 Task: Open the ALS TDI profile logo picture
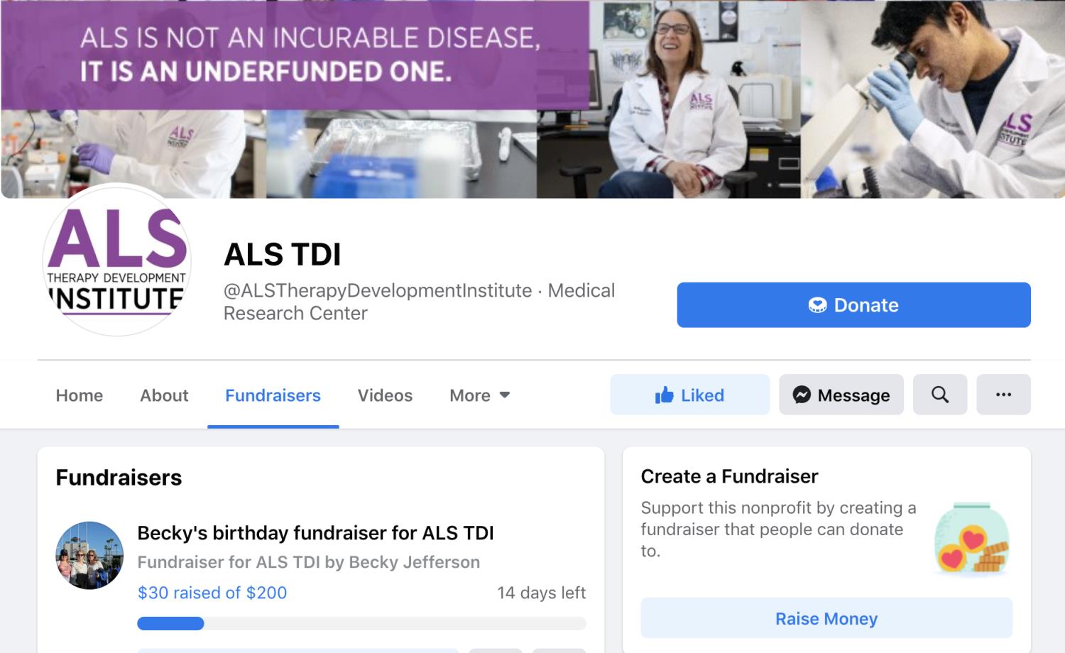pyautogui.click(x=117, y=260)
